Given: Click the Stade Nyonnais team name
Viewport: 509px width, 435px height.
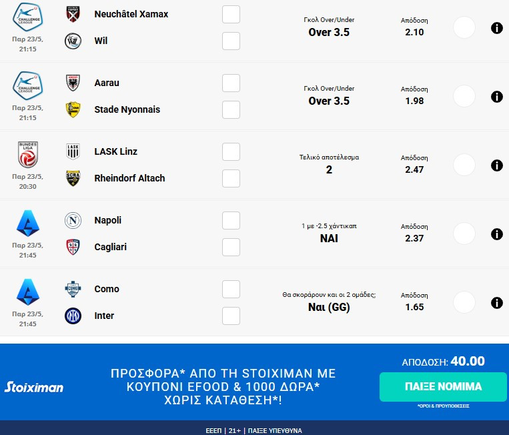Looking at the screenshot, I should pos(127,109).
